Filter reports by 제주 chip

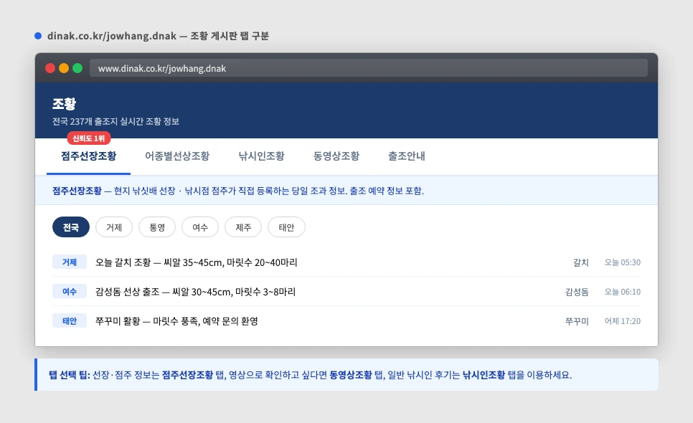pos(243,227)
